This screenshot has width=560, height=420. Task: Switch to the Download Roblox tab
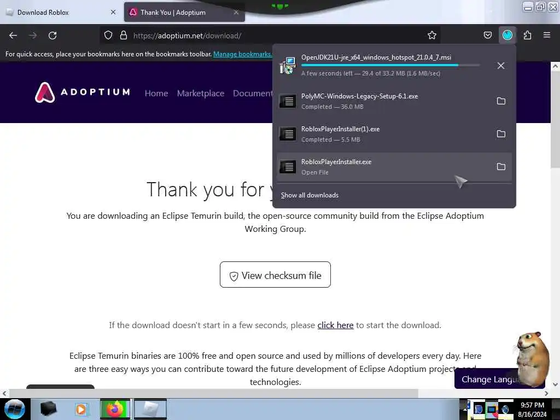click(x=61, y=13)
